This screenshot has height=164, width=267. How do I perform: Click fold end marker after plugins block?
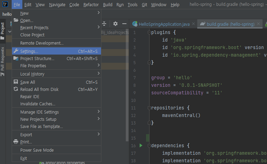tap(149, 62)
